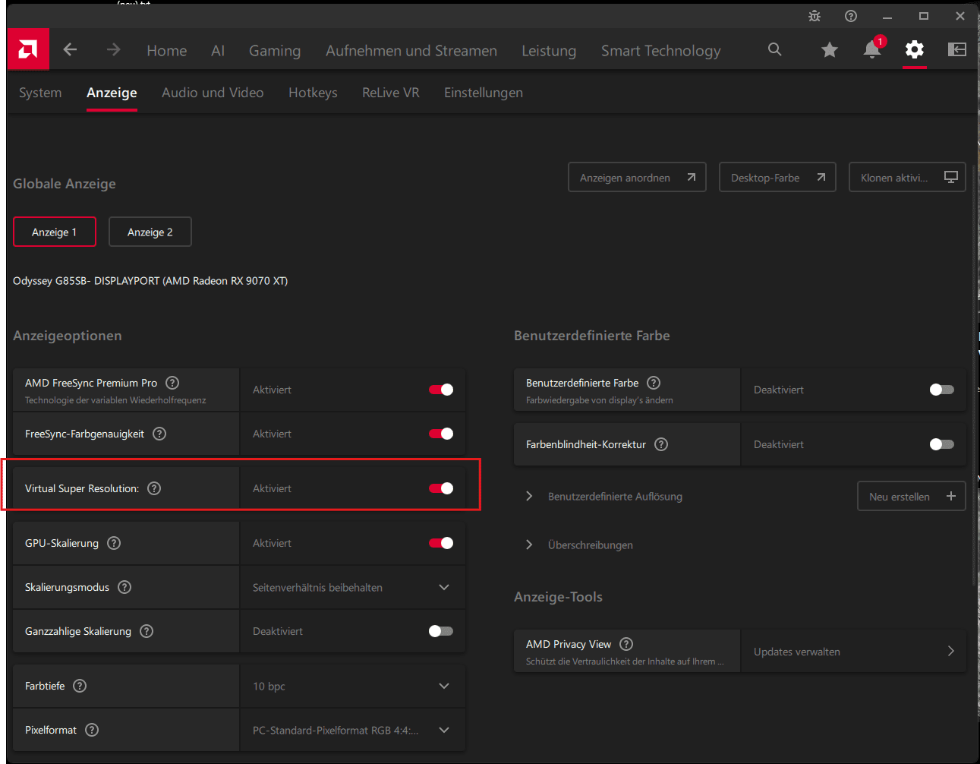Image resolution: width=980 pixels, height=764 pixels.
Task: Open the Leistung tab
Action: coord(549,50)
